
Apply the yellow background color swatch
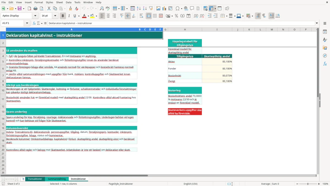(92, 16)
